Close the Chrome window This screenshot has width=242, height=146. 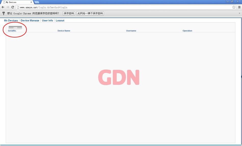[x=238, y=1]
